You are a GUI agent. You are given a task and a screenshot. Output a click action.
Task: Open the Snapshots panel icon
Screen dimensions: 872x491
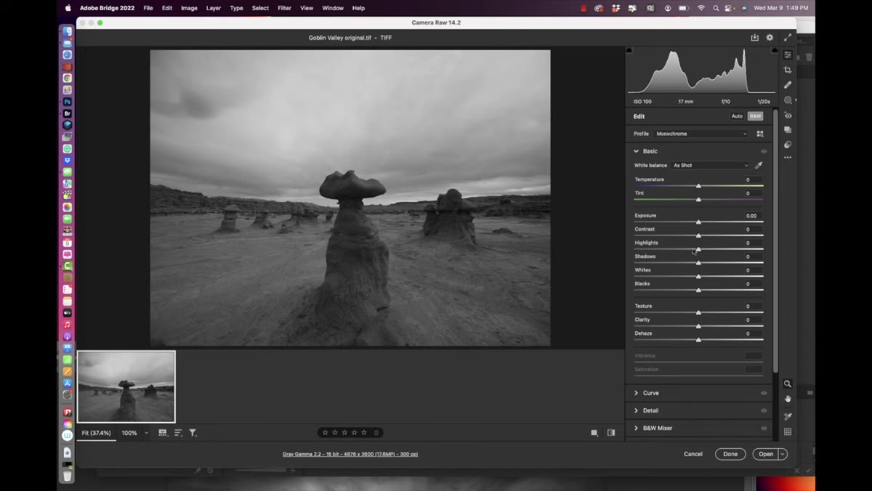(788, 130)
